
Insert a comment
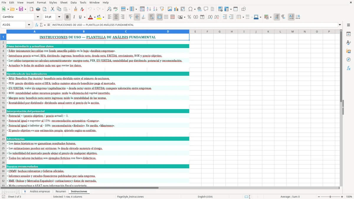click(206, 9)
